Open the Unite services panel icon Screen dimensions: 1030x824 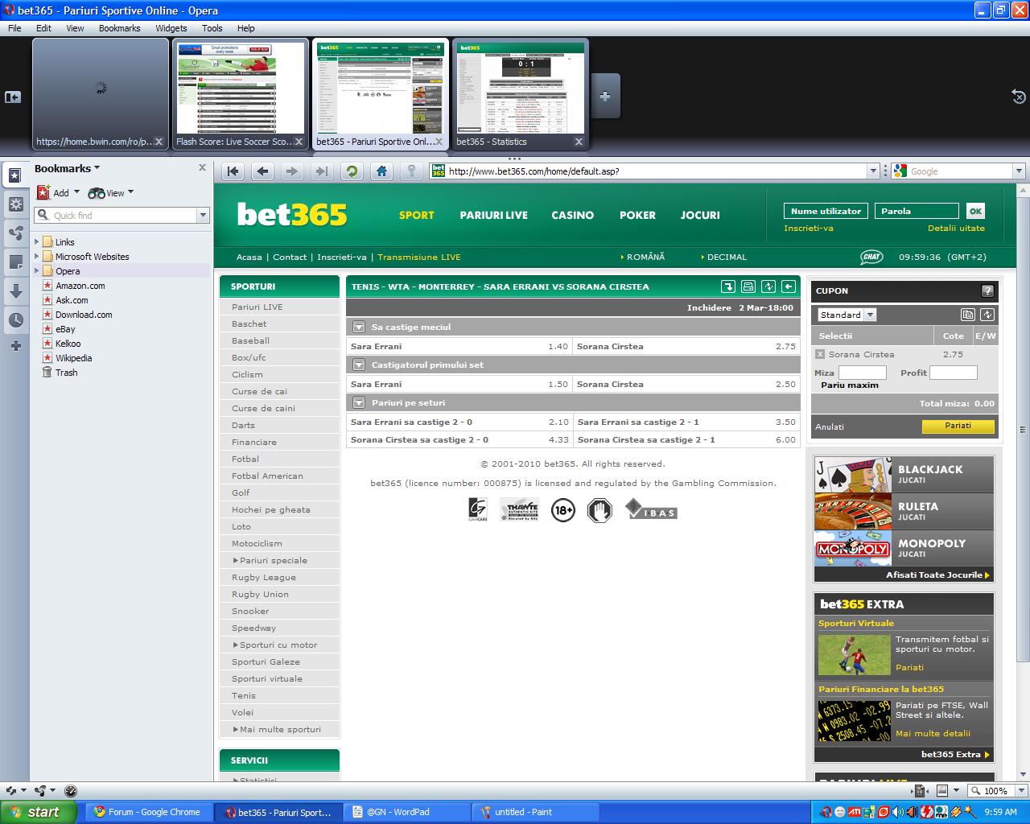[x=15, y=233]
